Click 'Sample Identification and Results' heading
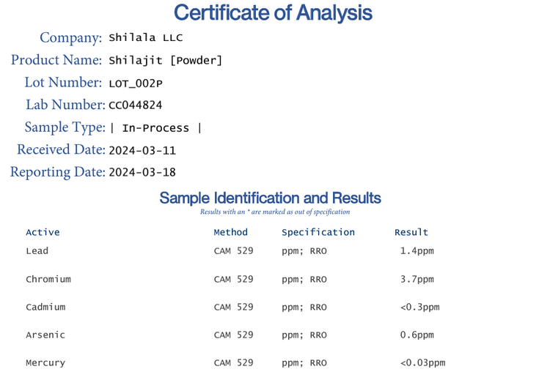 (x=270, y=198)
